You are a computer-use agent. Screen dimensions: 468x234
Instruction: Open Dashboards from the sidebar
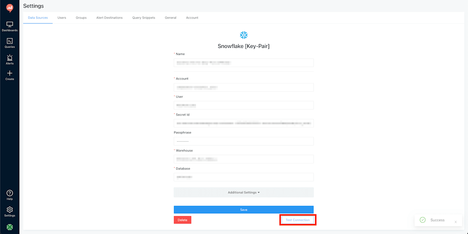[10, 27]
